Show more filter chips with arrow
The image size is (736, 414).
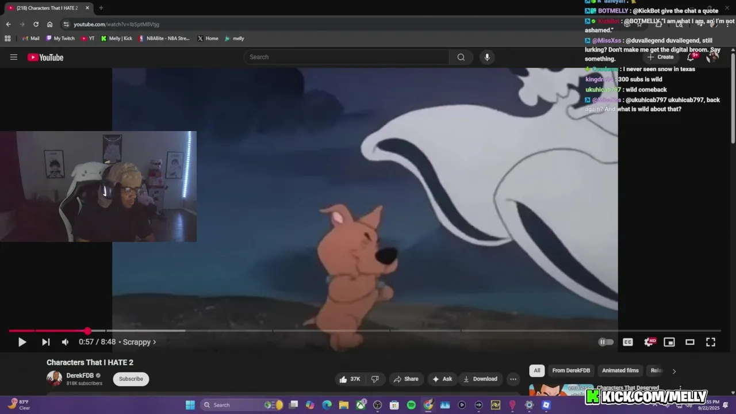click(674, 371)
